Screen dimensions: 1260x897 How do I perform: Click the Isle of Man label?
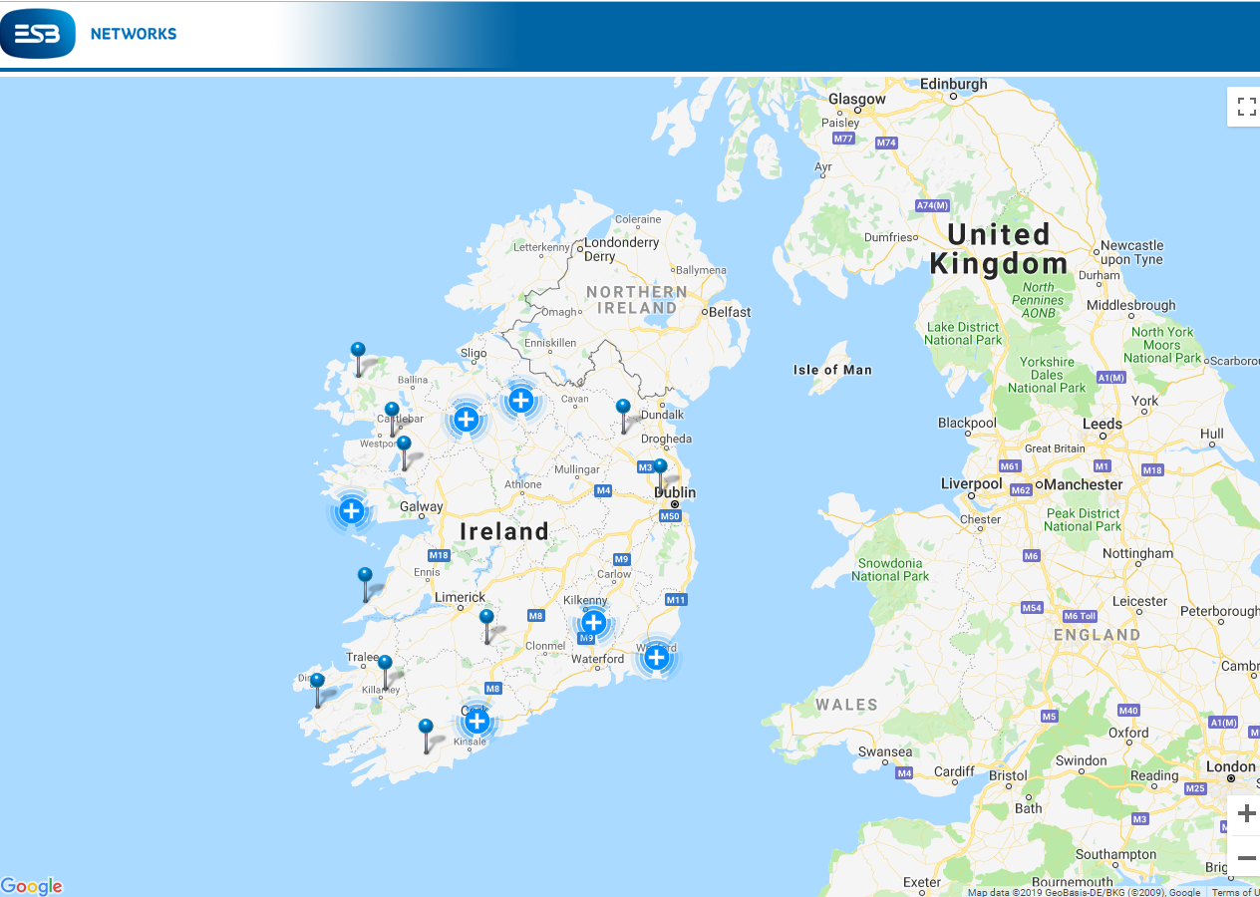(x=832, y=370)
